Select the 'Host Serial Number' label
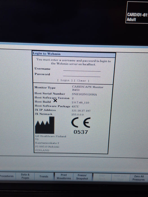 tap(50, 93)
